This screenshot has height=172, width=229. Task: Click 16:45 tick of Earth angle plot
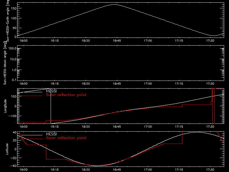click(117, 40)
